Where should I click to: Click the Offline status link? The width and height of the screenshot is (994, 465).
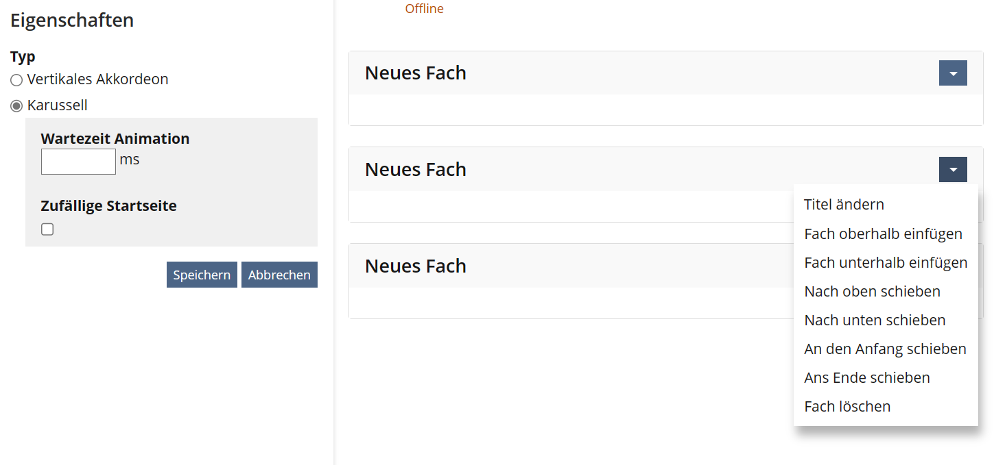424,9
